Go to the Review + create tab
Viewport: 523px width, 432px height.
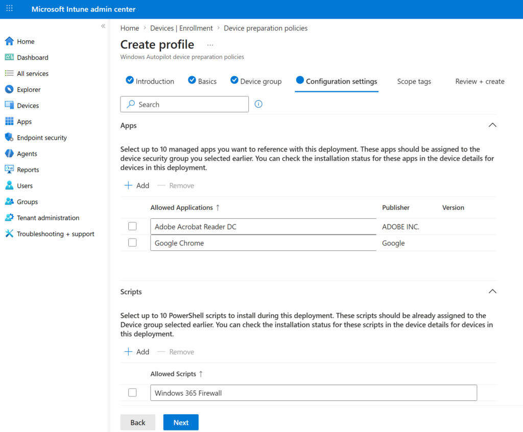[x=480, y=82]
